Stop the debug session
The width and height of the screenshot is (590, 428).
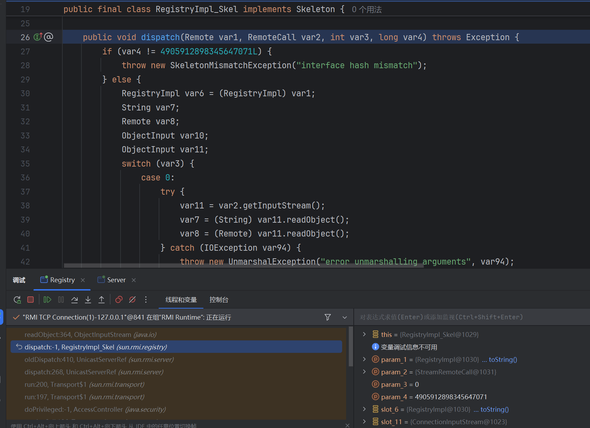coord(30,300)
